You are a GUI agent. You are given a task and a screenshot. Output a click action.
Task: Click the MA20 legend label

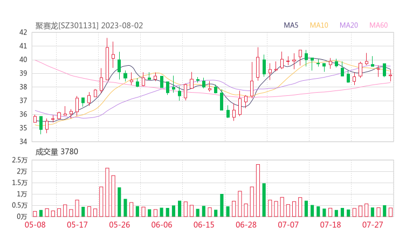349,25
